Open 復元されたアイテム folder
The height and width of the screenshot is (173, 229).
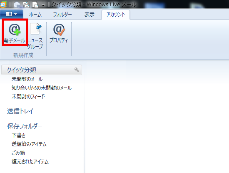[x=30, y=161]
